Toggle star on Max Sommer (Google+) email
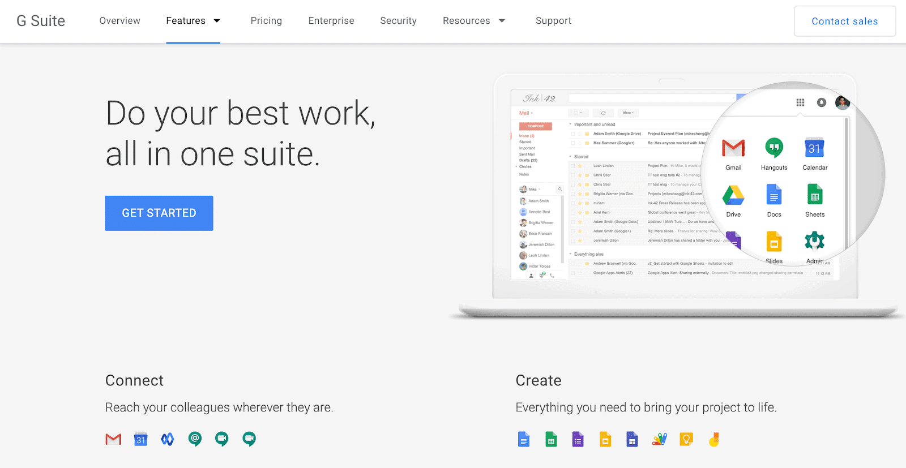The image size is (906, 468). (x=580, y=143)
